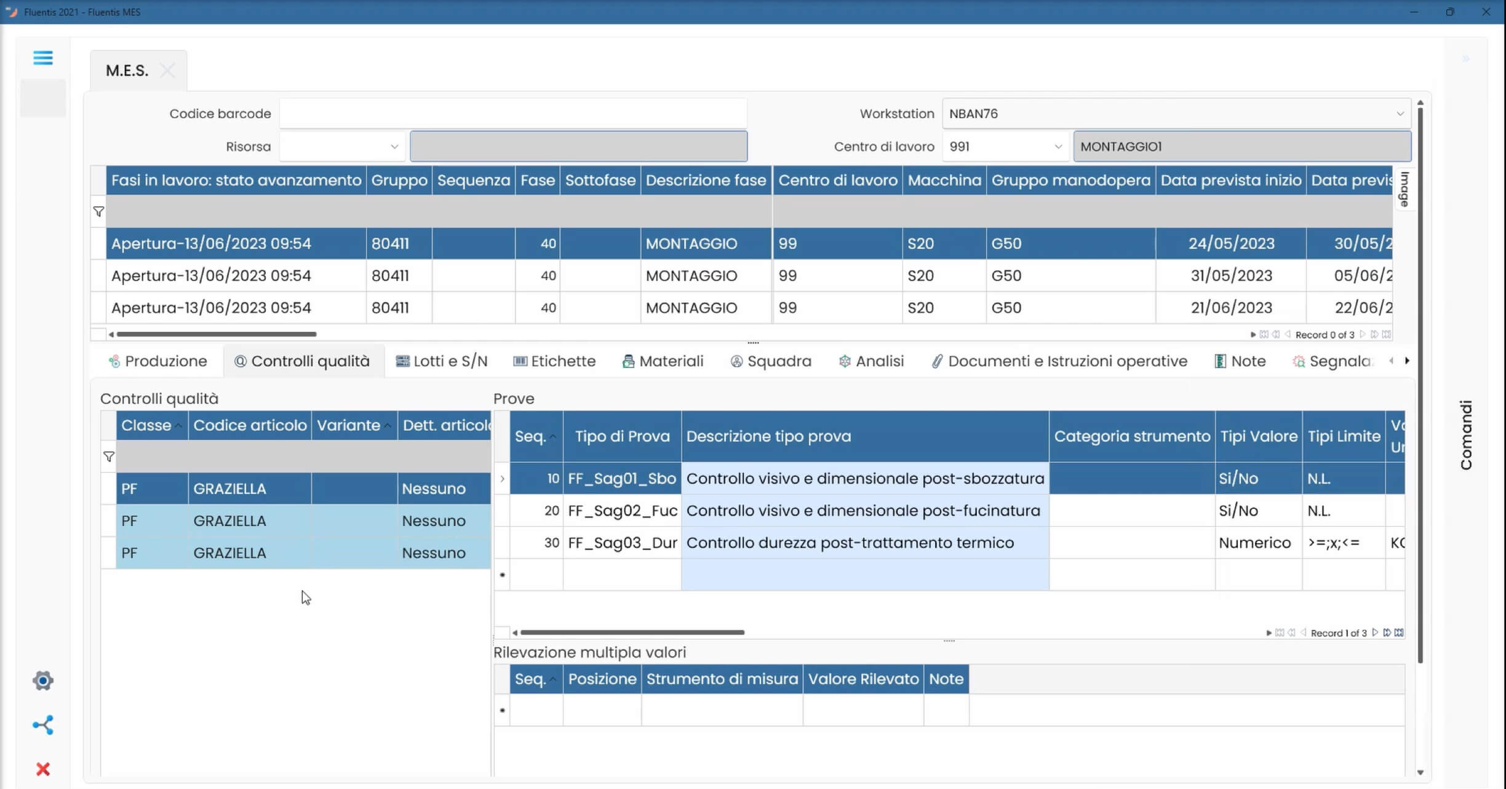Screen dimensions: 1506x789
Task: Open the Segnala panel icon
Action: point(1296,361)
